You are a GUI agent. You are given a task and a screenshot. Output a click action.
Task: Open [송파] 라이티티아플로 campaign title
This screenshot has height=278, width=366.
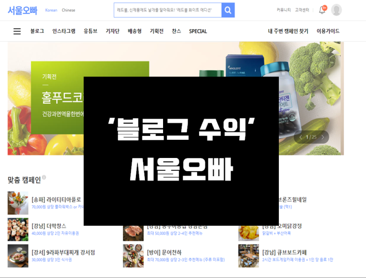click(x=56, y=199)
